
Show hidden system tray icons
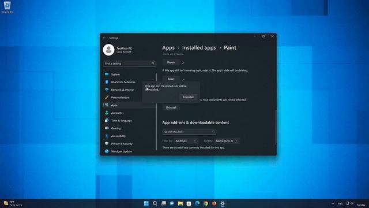pyautogui.click(x=333, y=203)
